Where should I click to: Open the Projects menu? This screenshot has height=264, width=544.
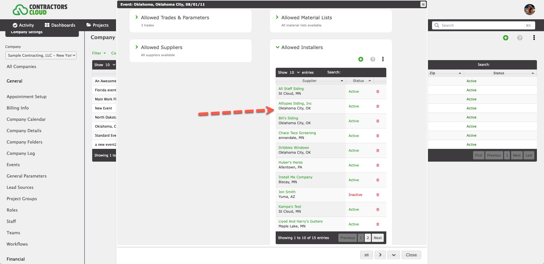tap(98, 25)
